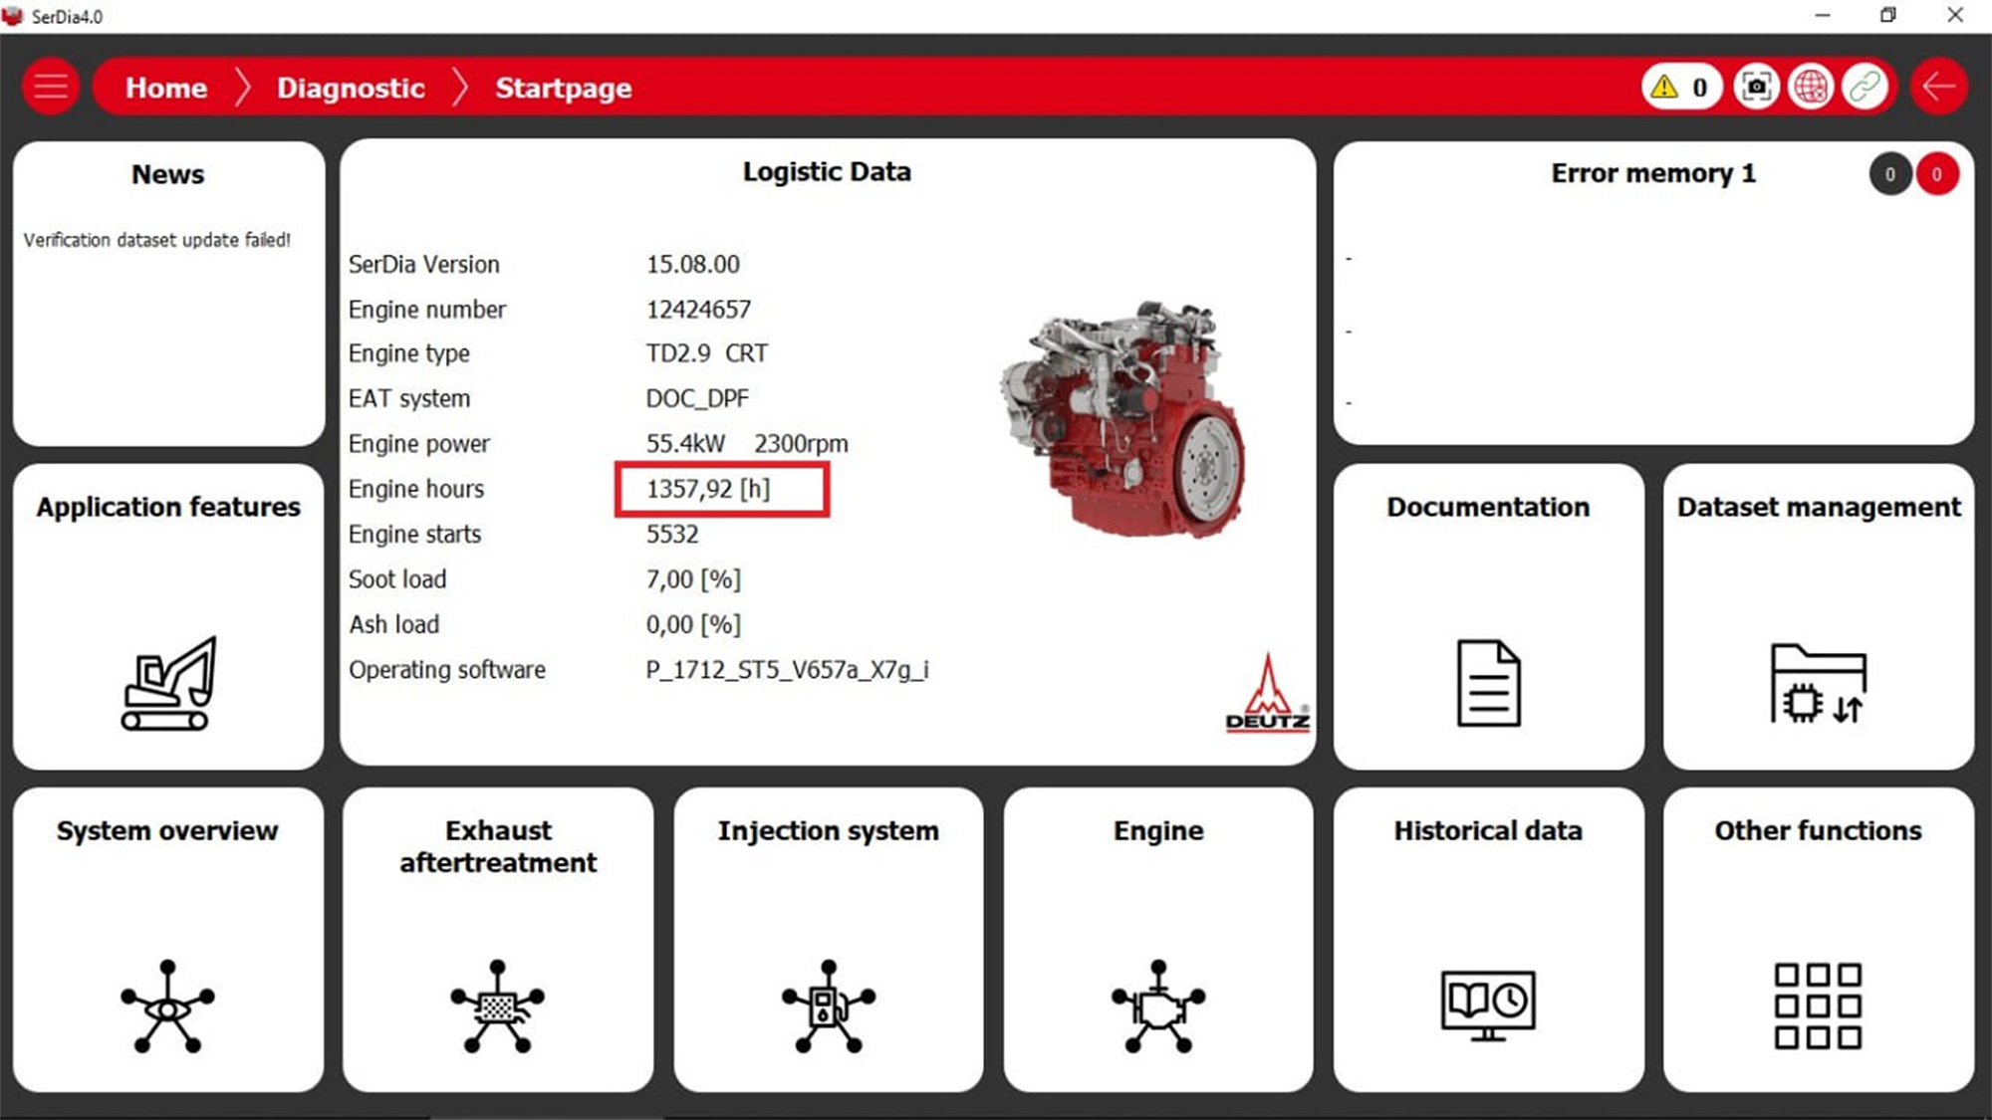Screen dimensions: 1992x1120
Task: Select engine starts value 5532
Action: click(x=672, y=535)
